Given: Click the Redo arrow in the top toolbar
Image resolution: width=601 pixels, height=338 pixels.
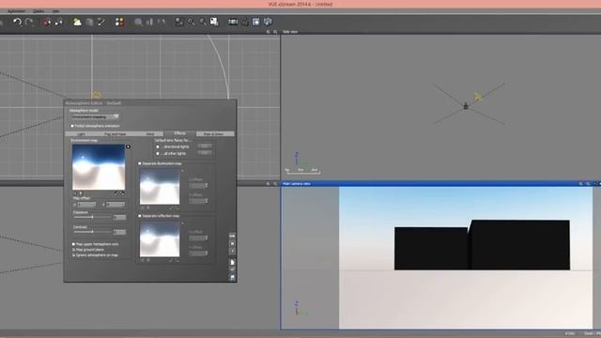Looking at the screenshot, I should click(29, 23).
